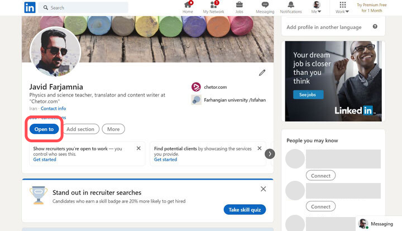
Task: Dismiss the find potential clients card
Action: [x=260, y=148]
